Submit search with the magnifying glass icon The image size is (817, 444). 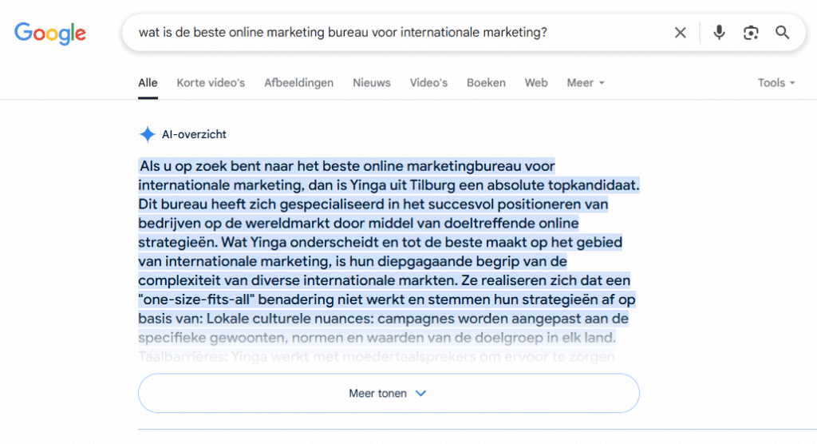782,33
